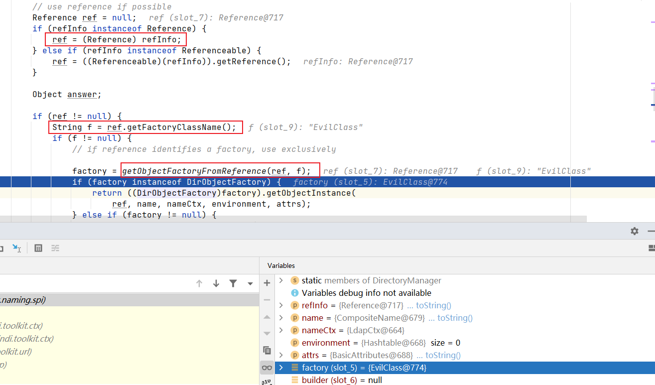Select the previous frame up arrow
Image resolution: width=655 pixels, height=385 pixels.
(199, 283)
